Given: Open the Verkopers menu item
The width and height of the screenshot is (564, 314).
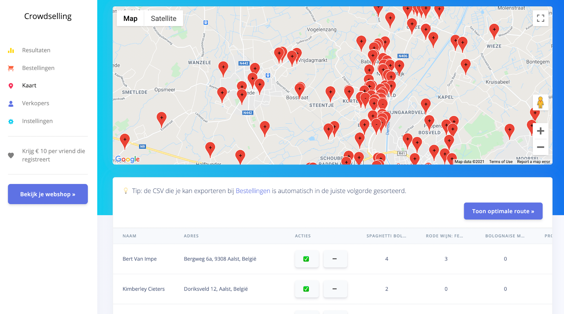Looking at the screenshot, I should click(x=36, y=103).
